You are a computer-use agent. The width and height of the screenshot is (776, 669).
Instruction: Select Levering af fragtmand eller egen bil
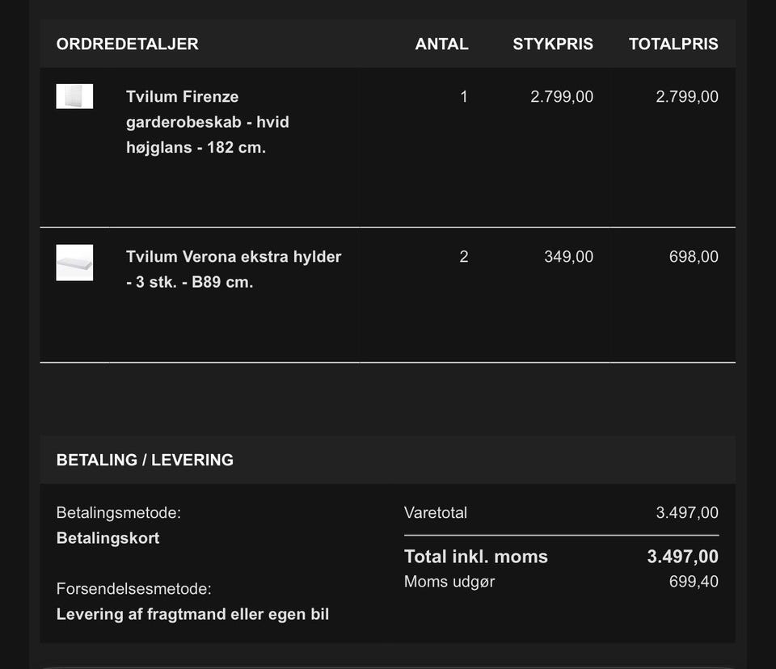tap(192, 614)
